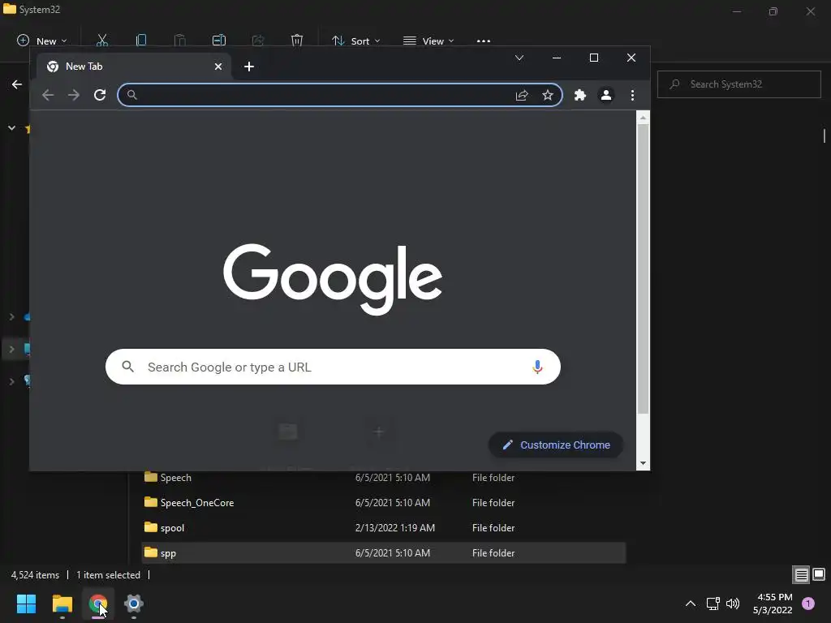Click Chrome's vertical scrollbar thumb
Screen dimensions: 831x623
[643, 269]
